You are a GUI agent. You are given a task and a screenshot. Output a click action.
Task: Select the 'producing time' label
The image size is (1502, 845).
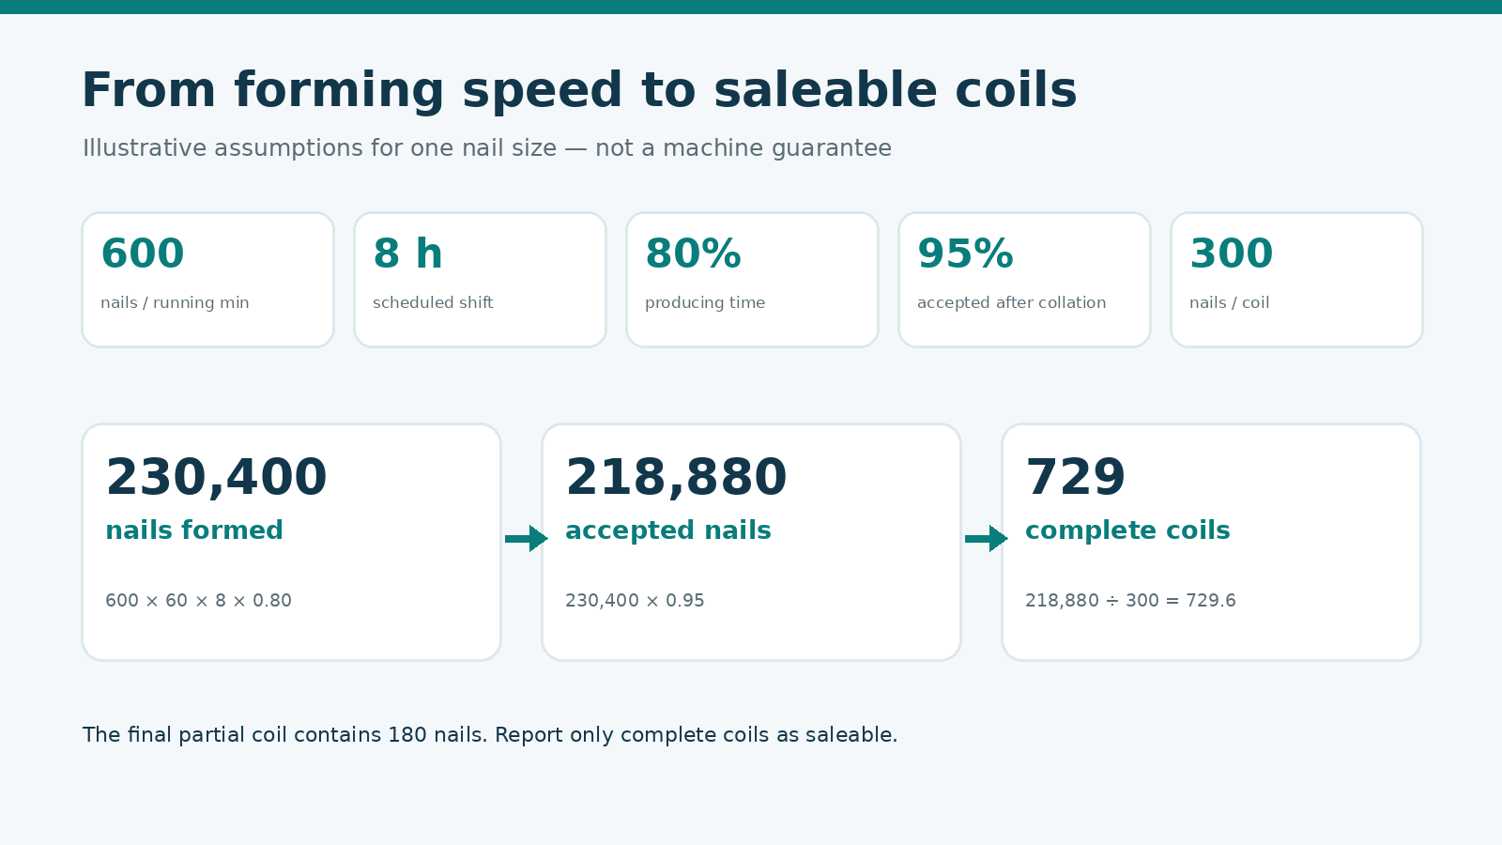click(705, 302)
